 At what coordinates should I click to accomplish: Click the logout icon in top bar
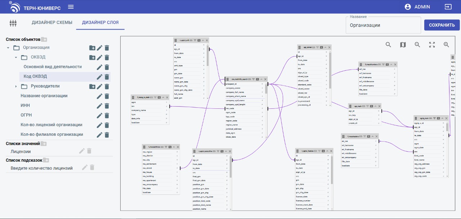tap(448, 7)
